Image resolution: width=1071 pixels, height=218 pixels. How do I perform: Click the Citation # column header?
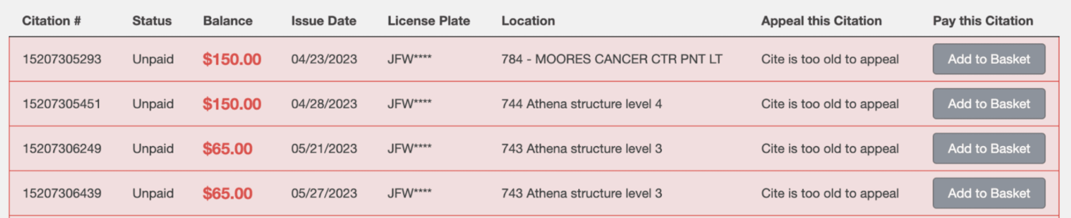click(x=51, y=21)
